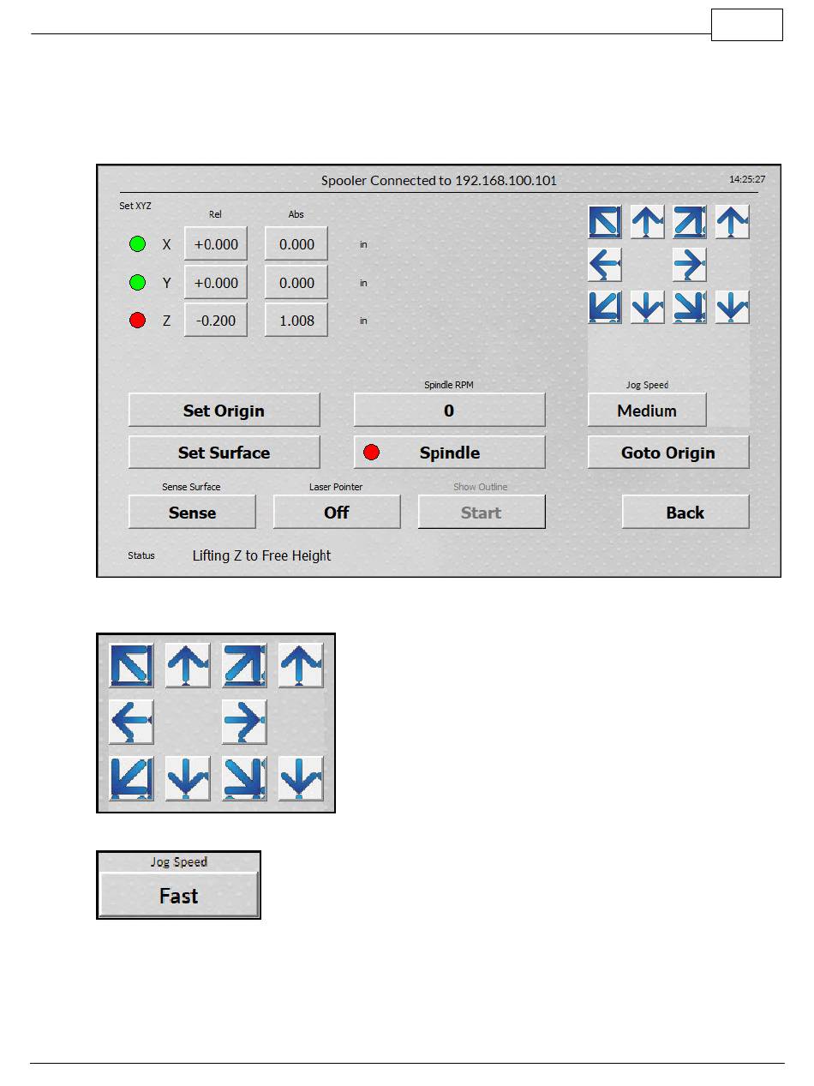This screenshot has height=1086, width=814.
Task: Click the X absolute value 0.000
Action: click(x=296, y=244)
